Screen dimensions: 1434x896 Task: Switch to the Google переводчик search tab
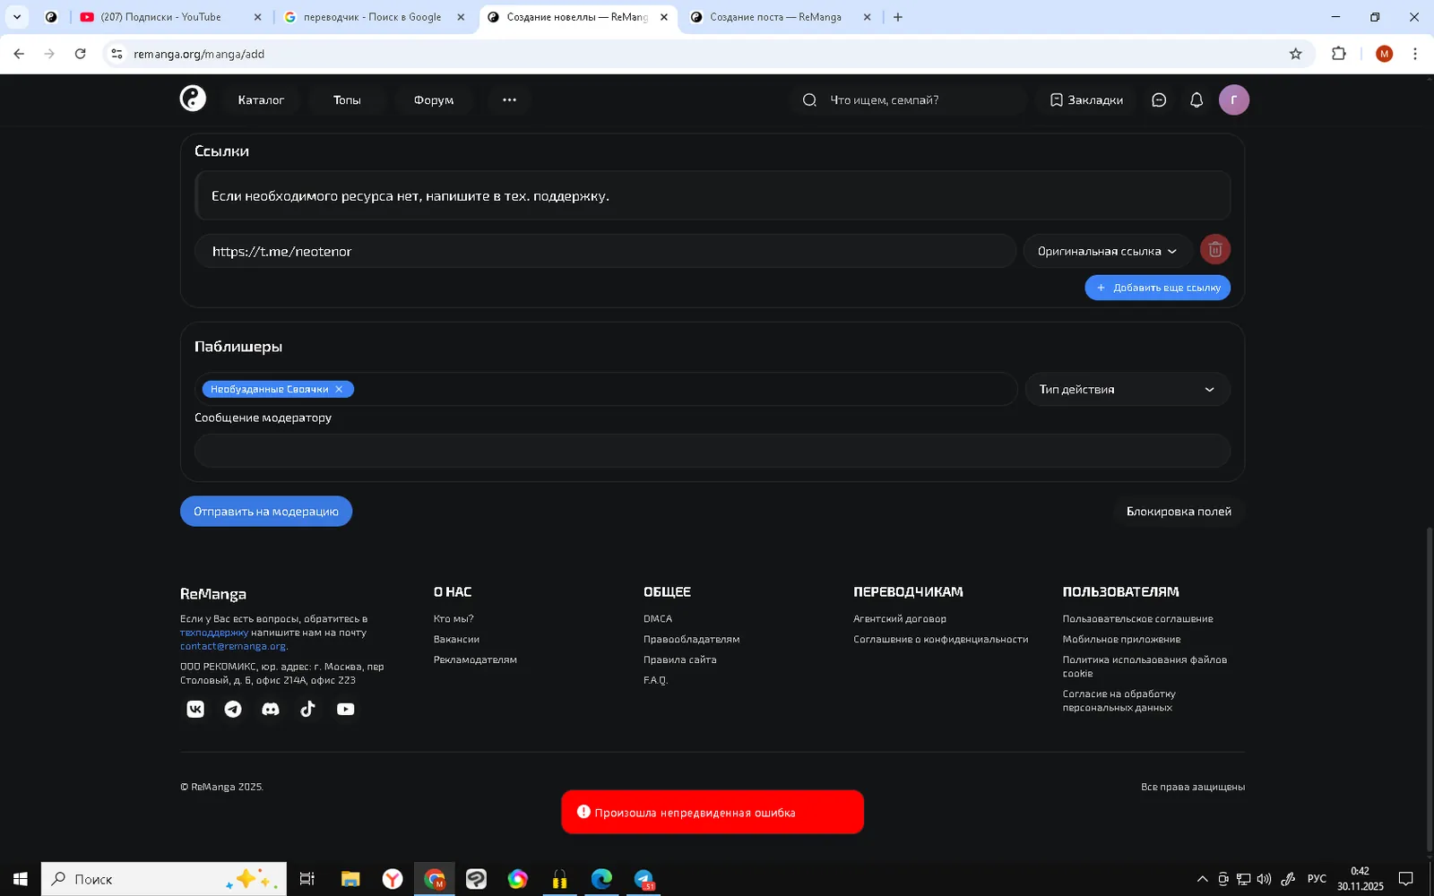(x=373, y=17)
